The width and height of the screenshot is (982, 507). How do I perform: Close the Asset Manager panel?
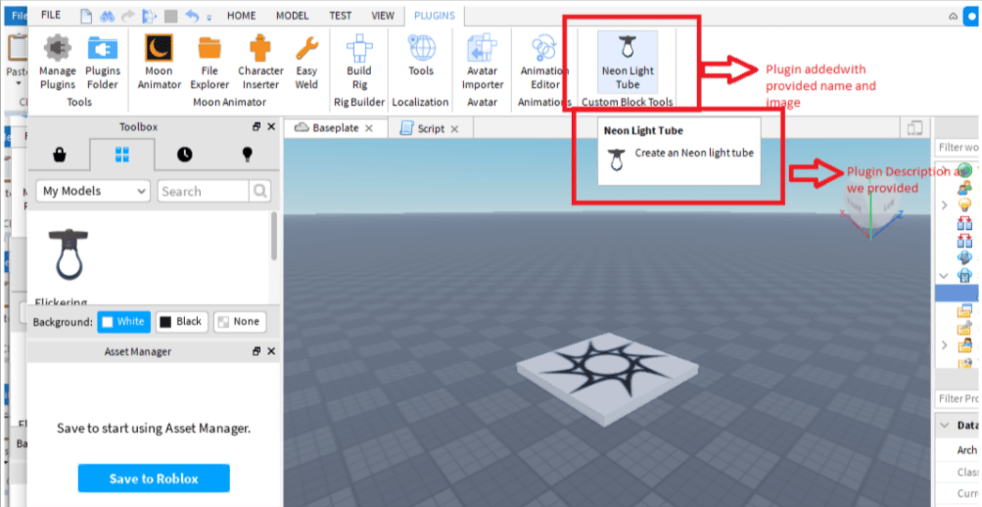[271, 351]
